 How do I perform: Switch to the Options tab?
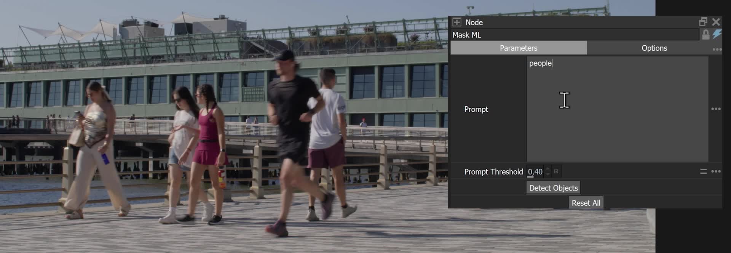click(x=654, y=48)
